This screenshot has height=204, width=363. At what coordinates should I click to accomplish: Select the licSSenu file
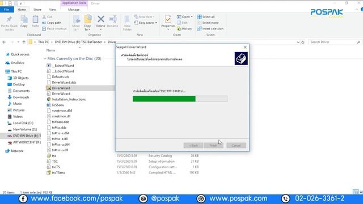(x=56, y=105)
